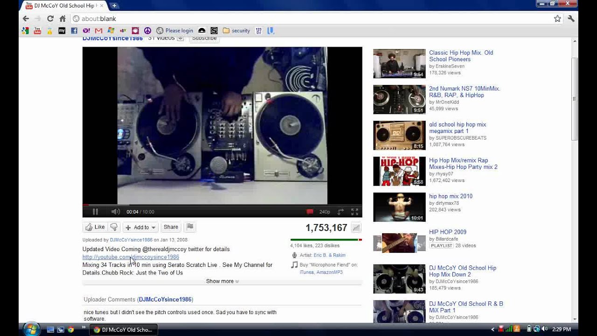597x336 pixels.
Task: Open the YouTube bookmark icon
Action: [37, 31]
